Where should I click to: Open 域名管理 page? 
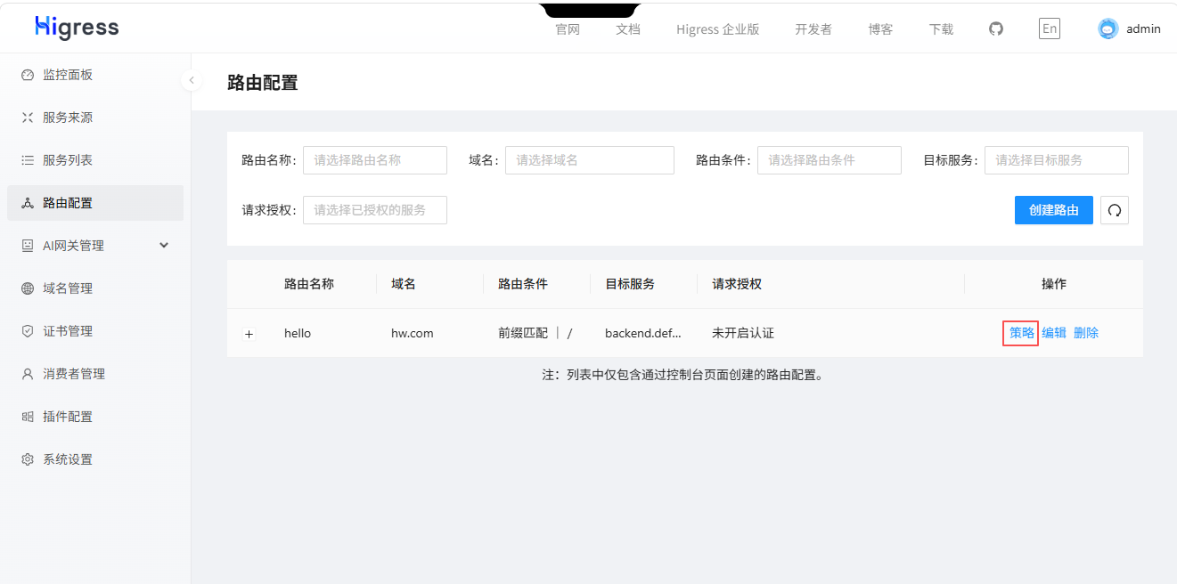click(x=95, y=288)
